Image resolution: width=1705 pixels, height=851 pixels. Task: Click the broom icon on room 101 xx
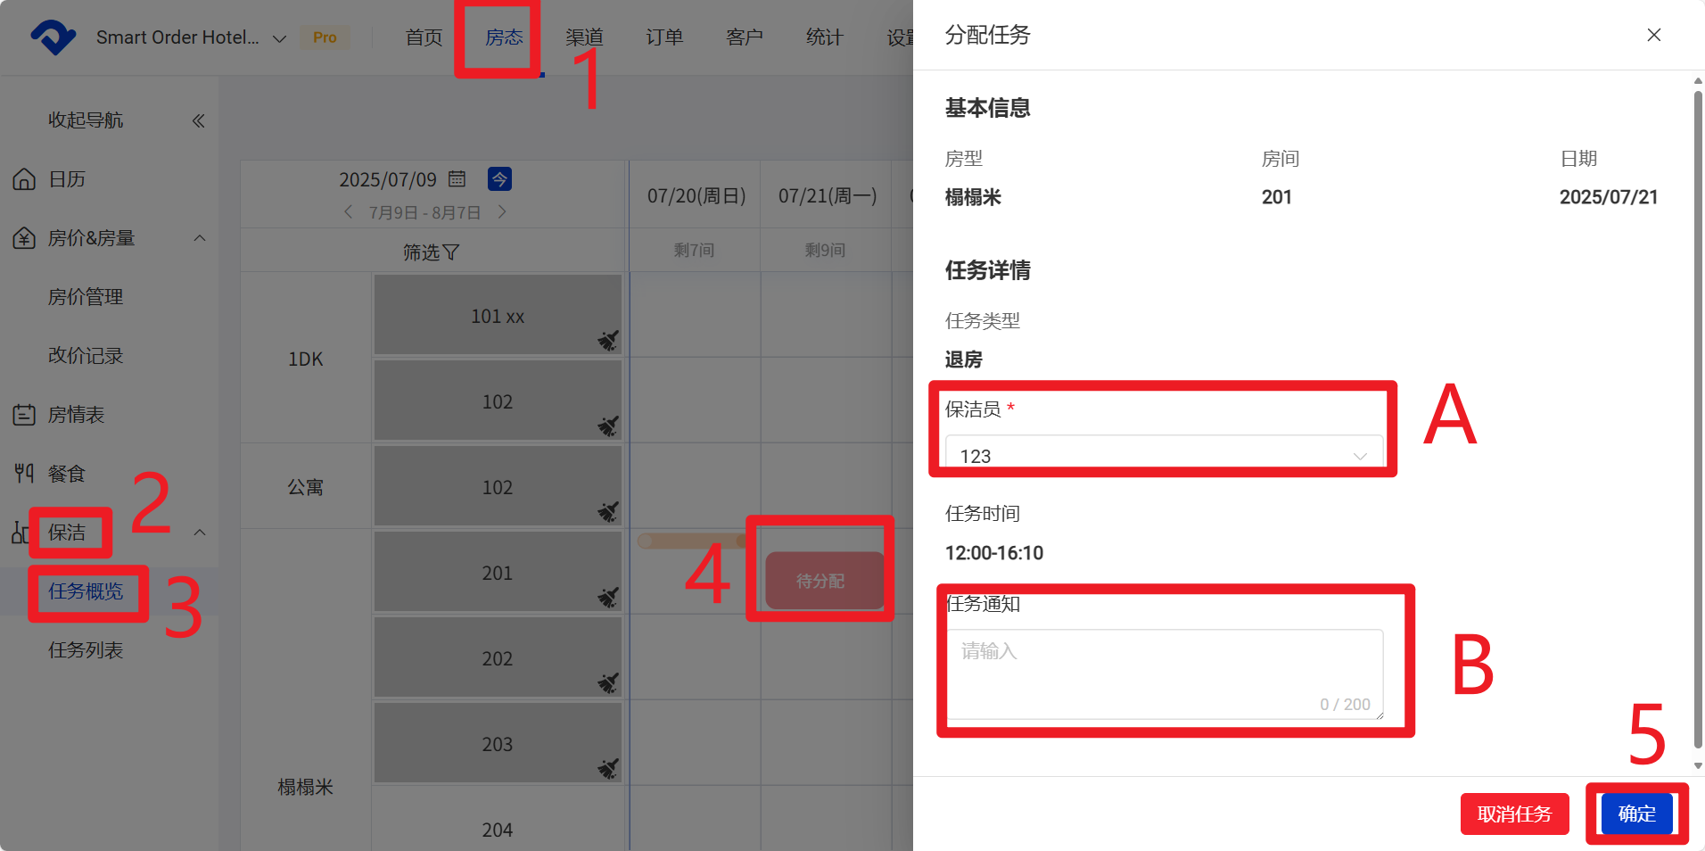[608, 340]
